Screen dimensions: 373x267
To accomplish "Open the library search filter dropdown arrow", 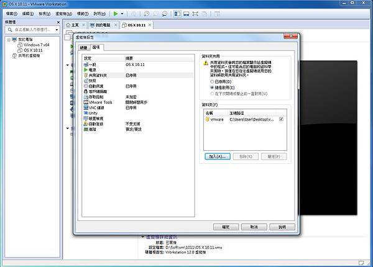I will [57, 30].
